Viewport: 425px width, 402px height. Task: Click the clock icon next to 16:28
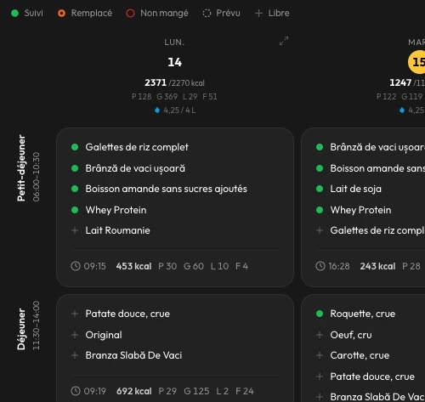(320, 266)
